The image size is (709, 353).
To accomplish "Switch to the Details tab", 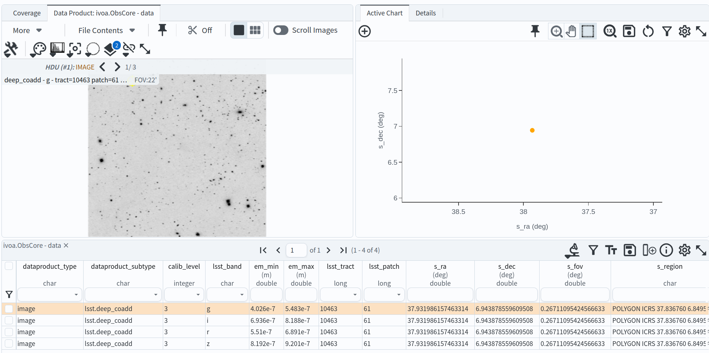I will pyautogui.click(x=425, y=13).
